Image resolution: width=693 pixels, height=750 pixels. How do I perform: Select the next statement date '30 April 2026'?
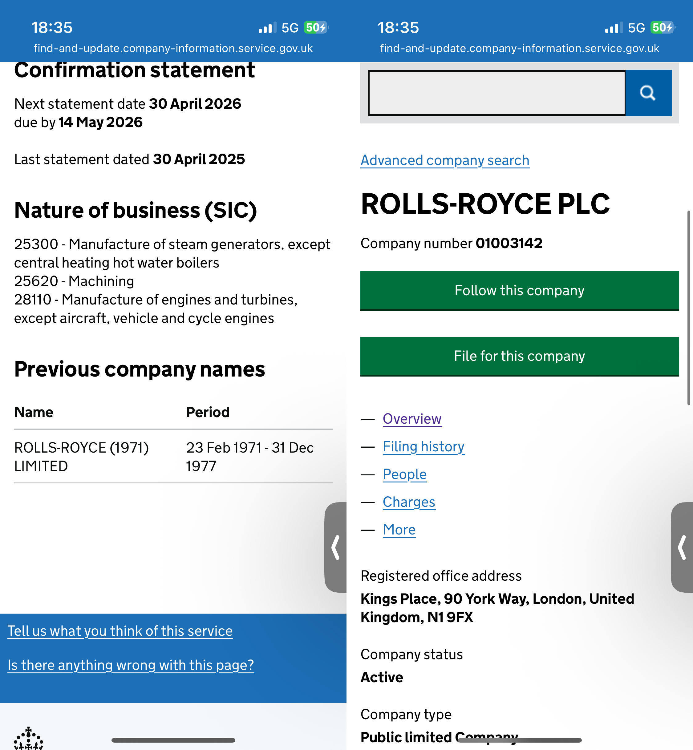point(195,104)
